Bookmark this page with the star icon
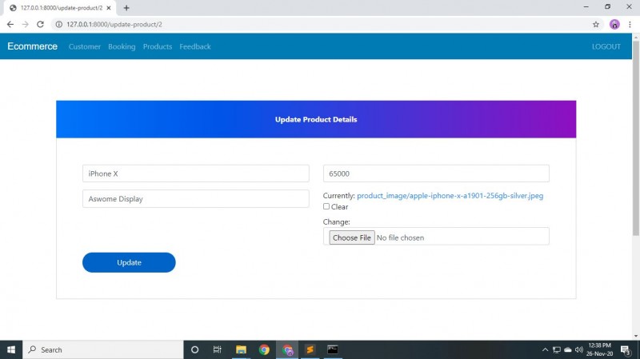The image size is (640, 359). point(595,25)
